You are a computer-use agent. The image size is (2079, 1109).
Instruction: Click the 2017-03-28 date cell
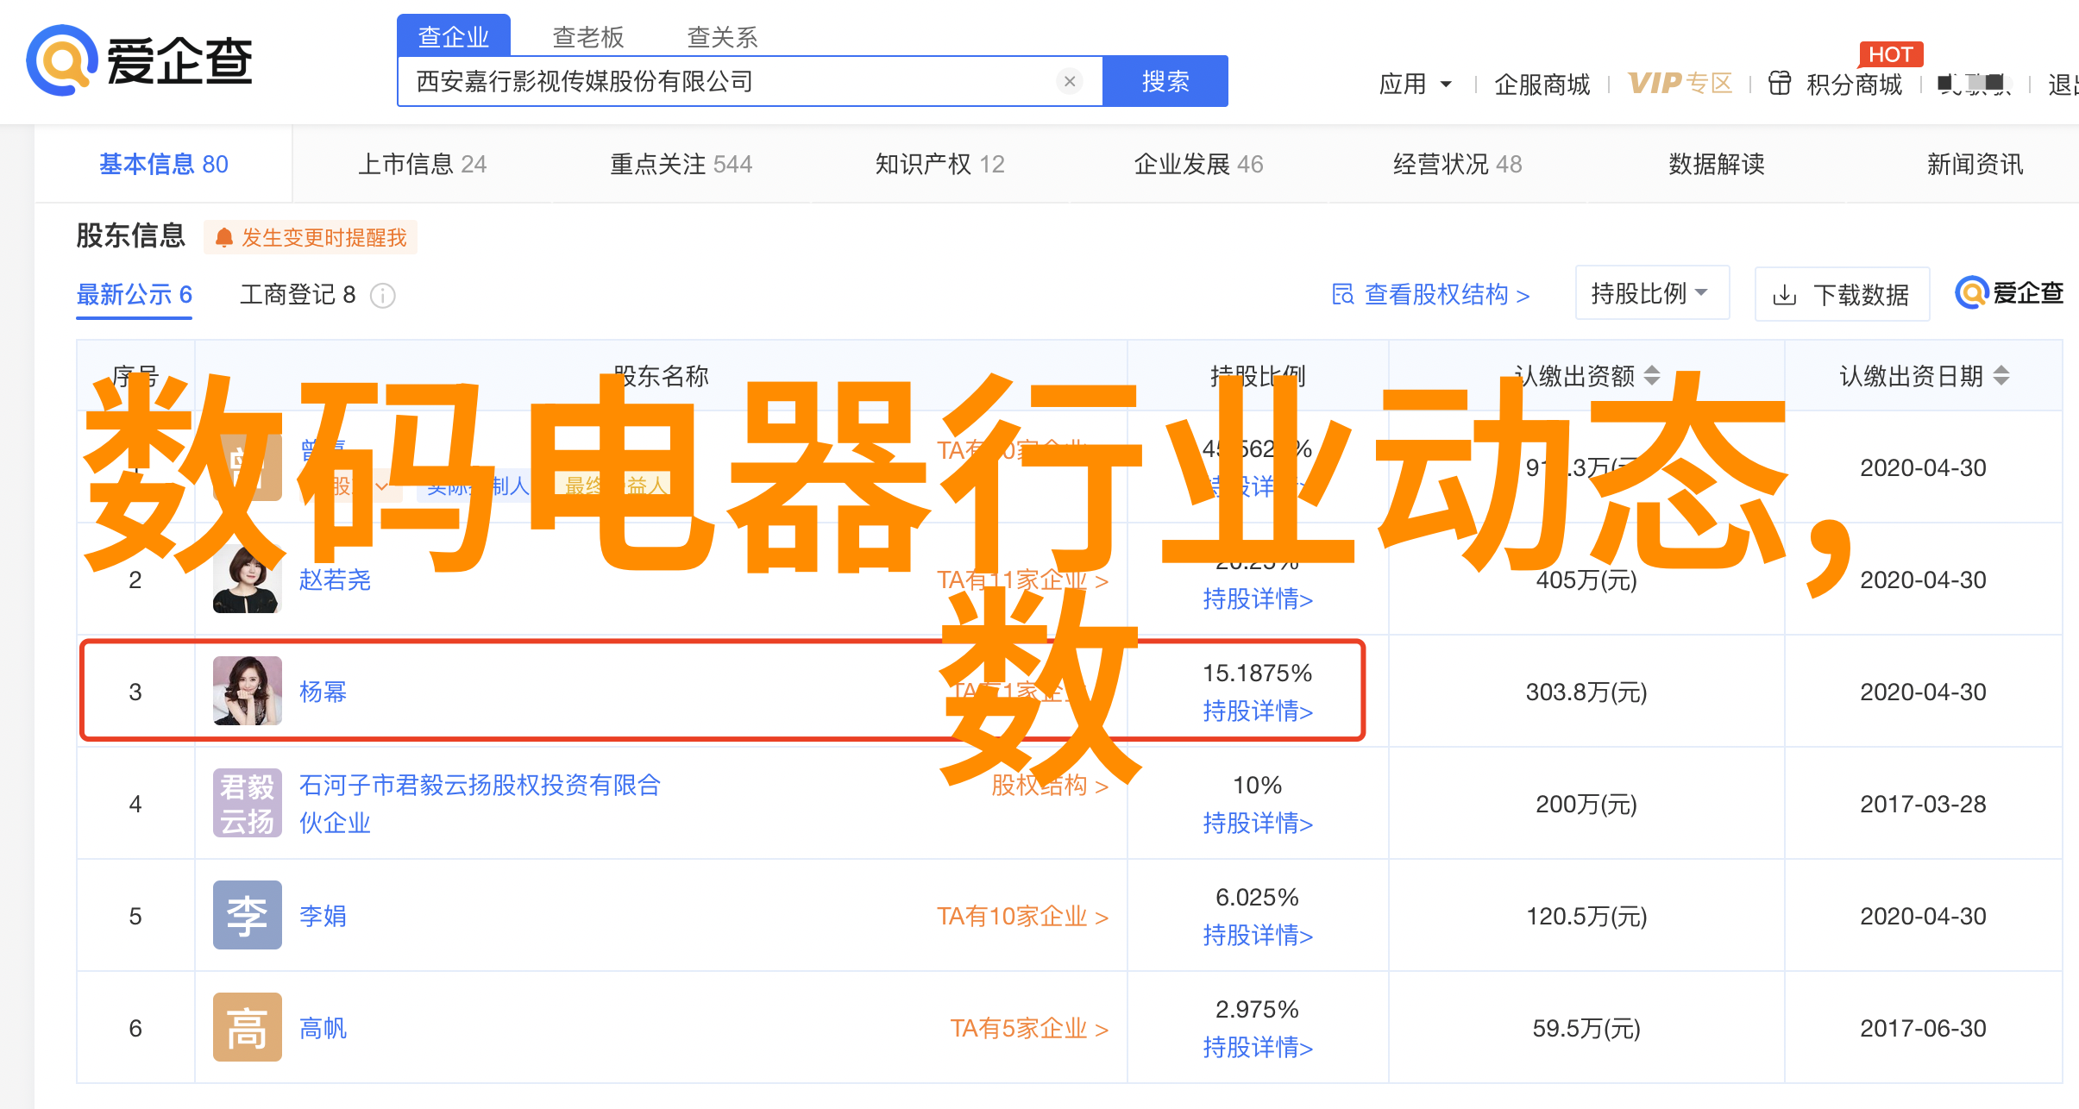[x=1923, y=804]
